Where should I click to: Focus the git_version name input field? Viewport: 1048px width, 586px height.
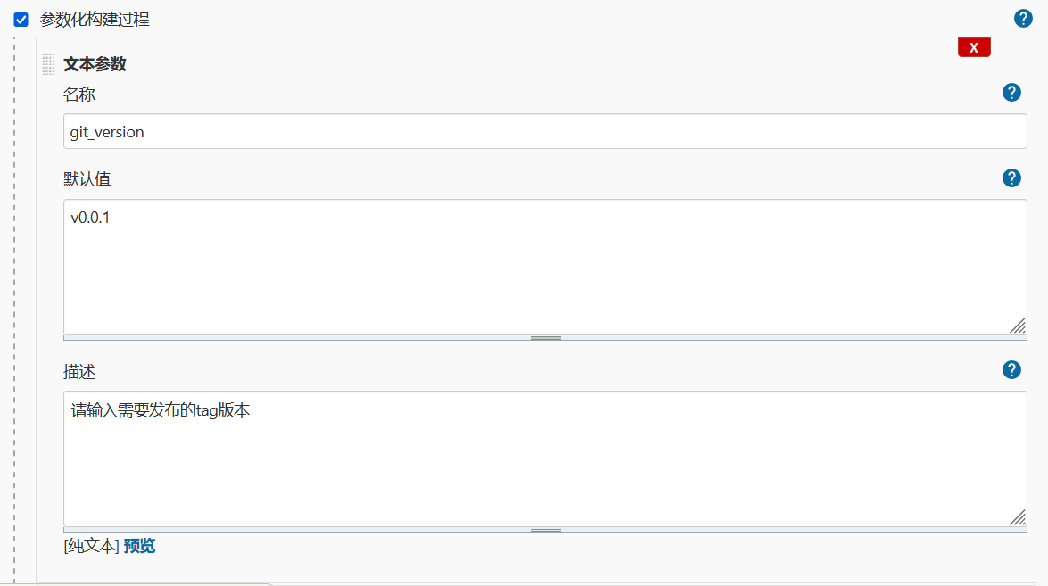pyautogui.click(x=545, y=132)
